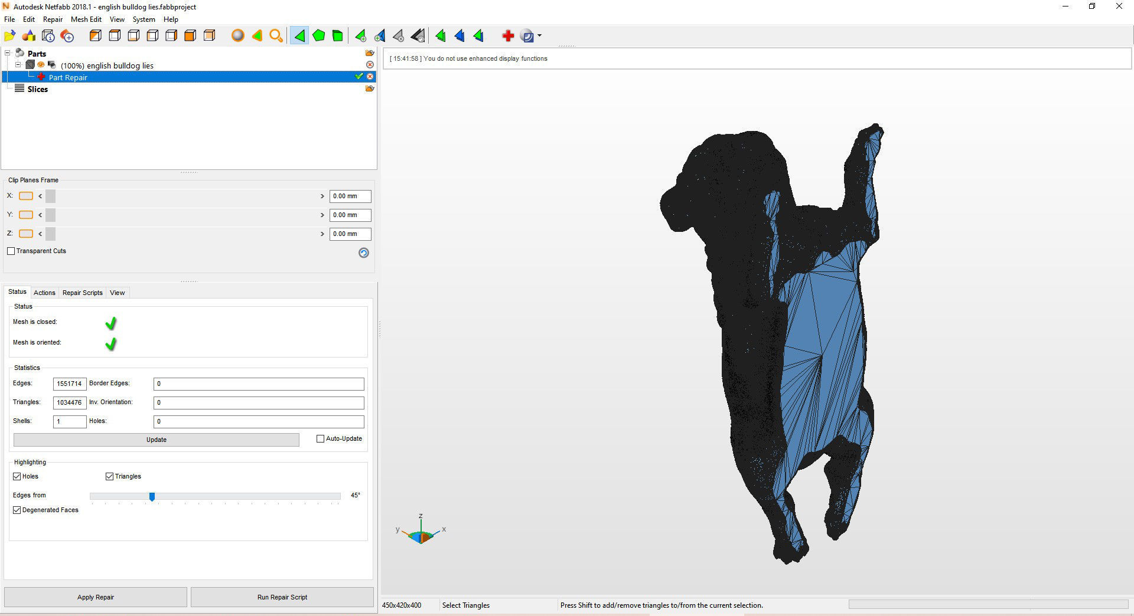Click the orange triangle toolbar icon

(x=257, y=36)
